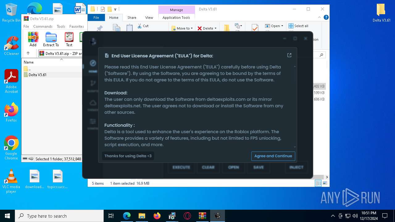
Task: Click Windows Start button
Action: (x=7, y=216)
